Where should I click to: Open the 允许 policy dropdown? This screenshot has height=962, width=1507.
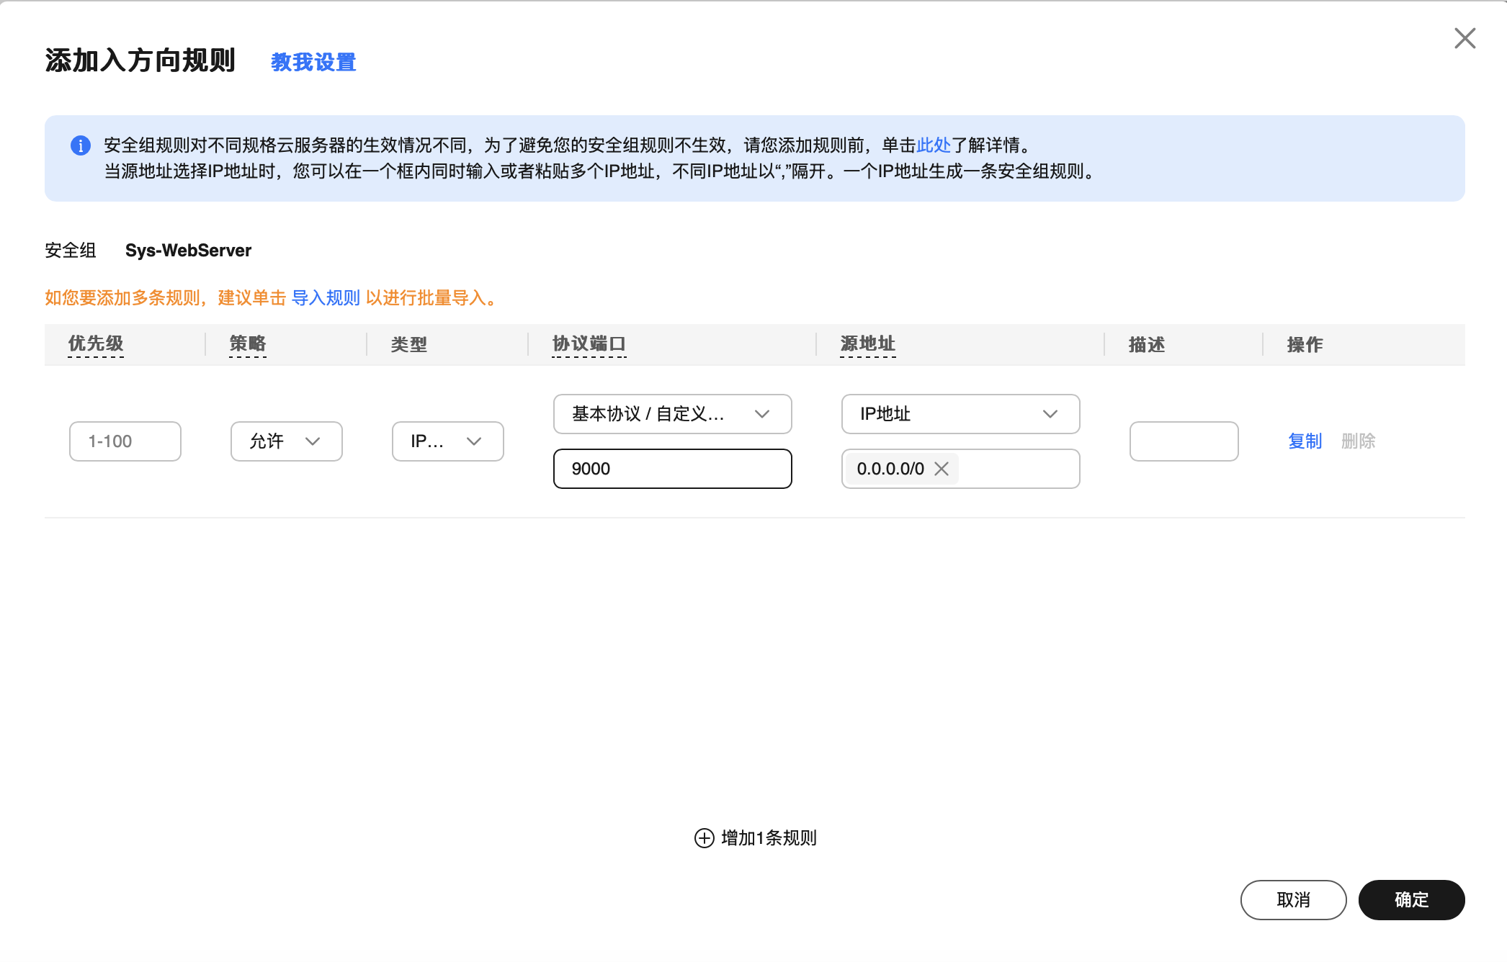coord(287,441)
